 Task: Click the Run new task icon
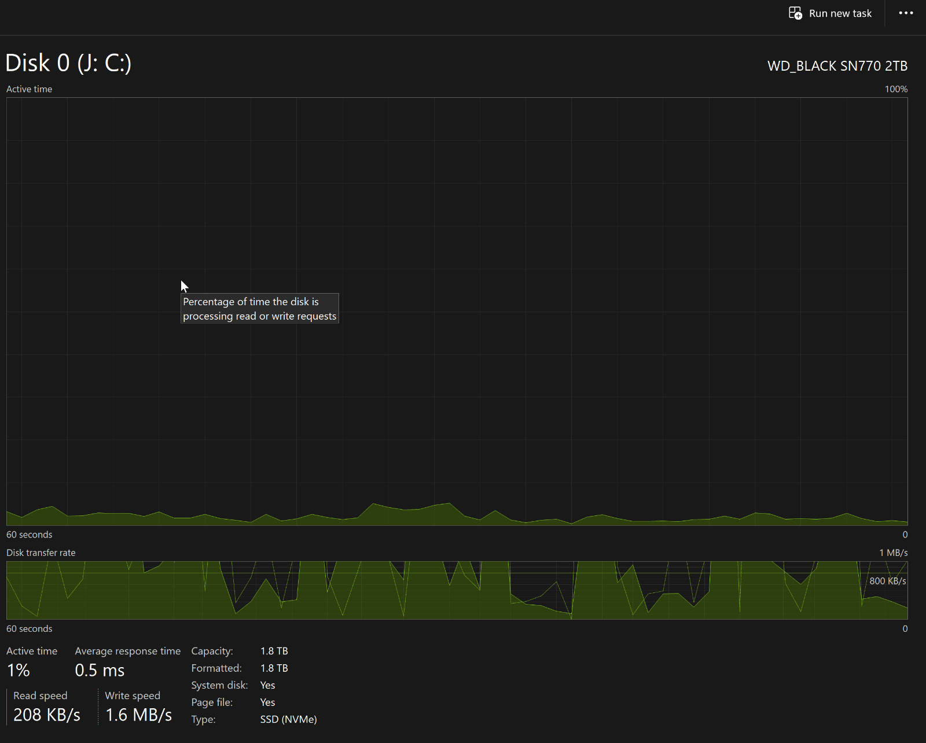click(x=795, y=13)
